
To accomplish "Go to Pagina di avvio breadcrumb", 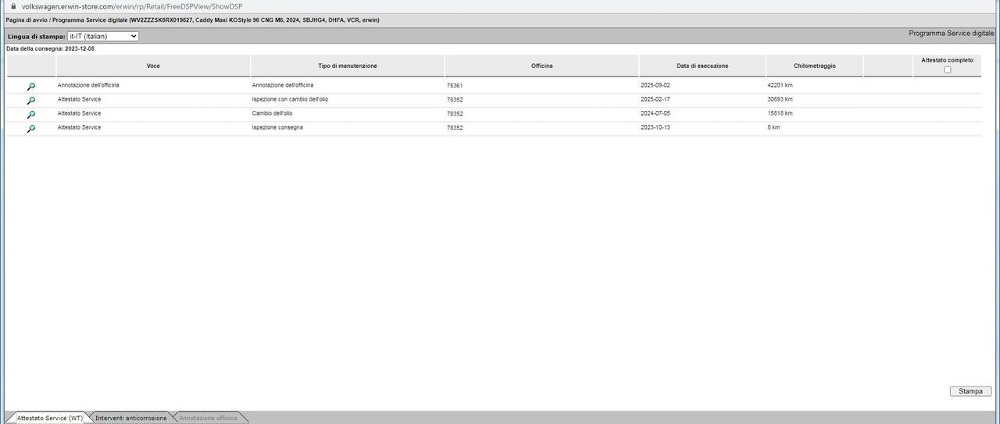I will 26,20.
